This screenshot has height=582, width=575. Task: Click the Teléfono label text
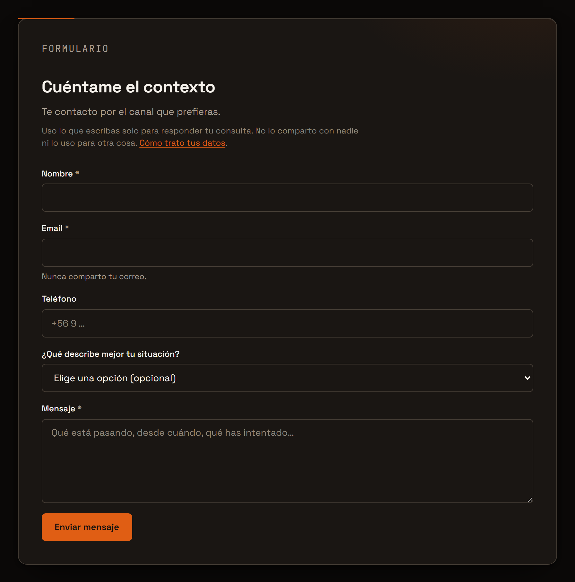point(59,299)
